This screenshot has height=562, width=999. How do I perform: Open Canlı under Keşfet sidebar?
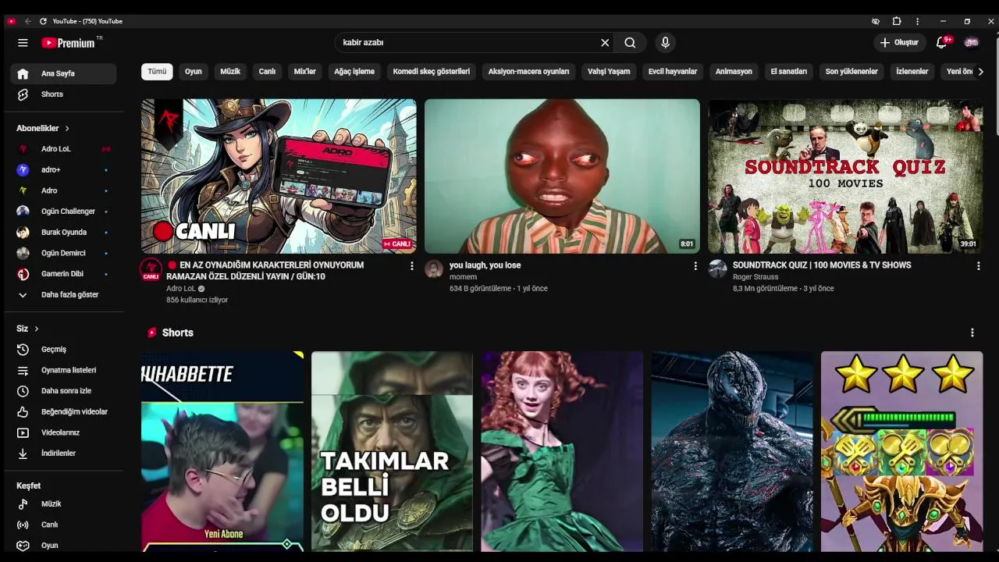tap(63, 525)
